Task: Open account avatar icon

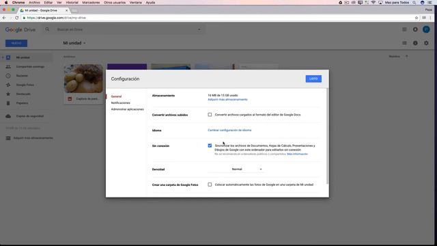Action: coord(426,29)
